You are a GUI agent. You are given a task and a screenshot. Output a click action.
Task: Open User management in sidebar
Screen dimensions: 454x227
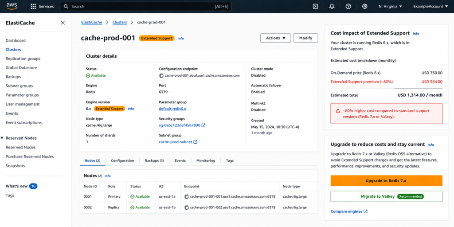[23, 104]
